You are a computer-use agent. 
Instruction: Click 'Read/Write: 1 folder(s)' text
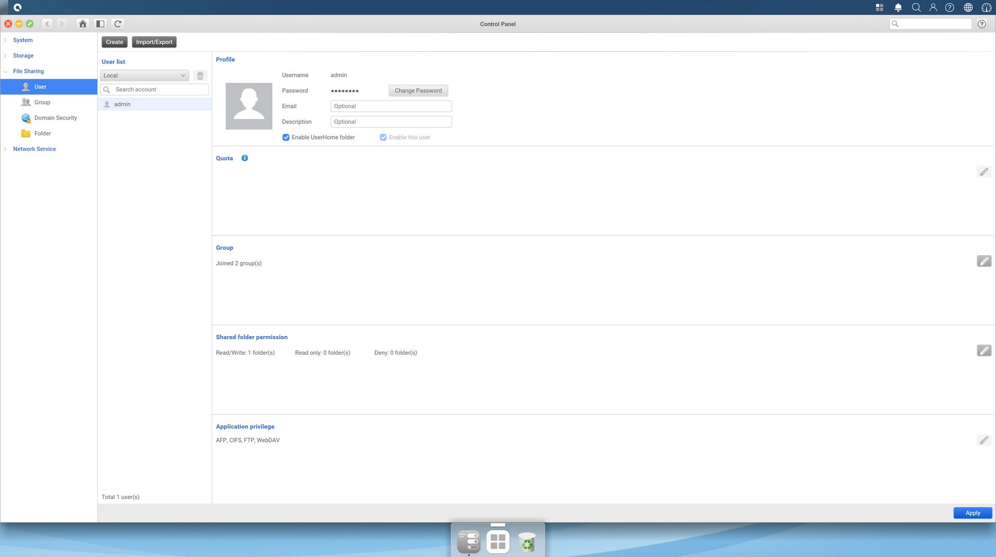[245, 353]
